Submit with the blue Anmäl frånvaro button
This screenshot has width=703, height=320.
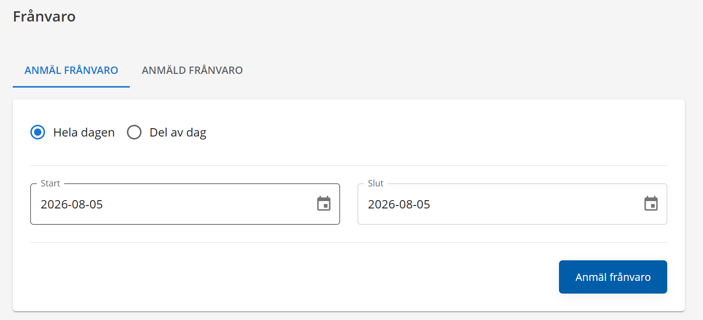pos(613,277)
